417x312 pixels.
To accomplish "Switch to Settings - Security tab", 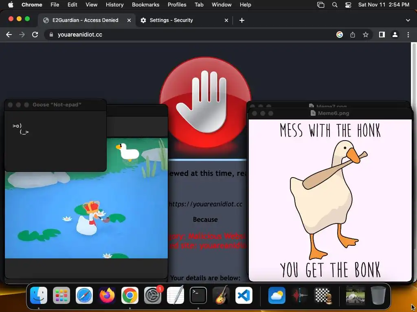I will [184, 20].
